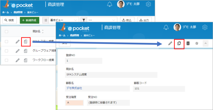Click the 商談名 field with SFAシステム提案
Screen dimensions: 213x110
(x=111, y=75)
